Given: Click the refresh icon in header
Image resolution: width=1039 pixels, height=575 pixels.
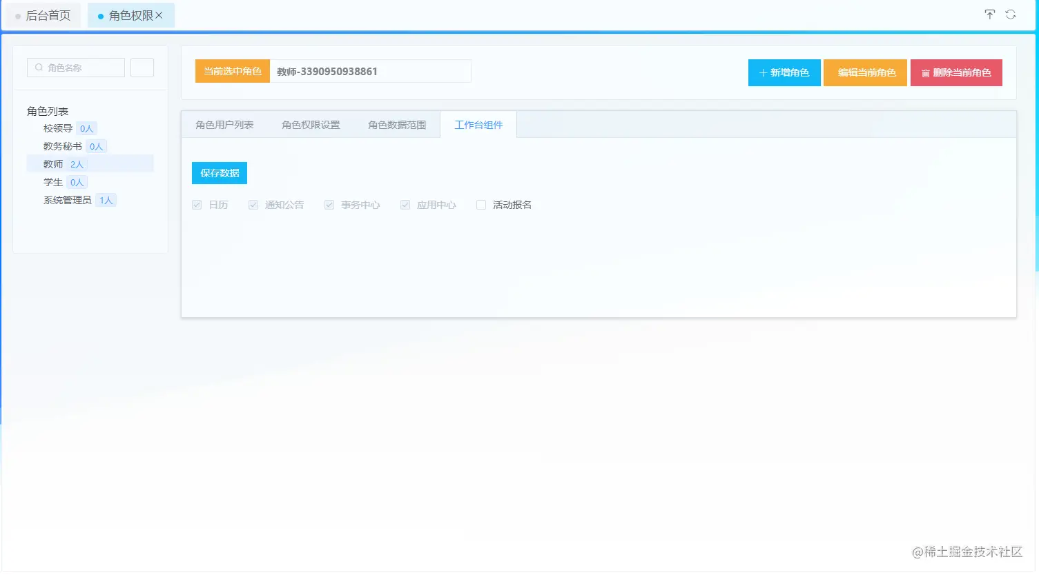Looking at the screenshot, I should [1011, 14].
